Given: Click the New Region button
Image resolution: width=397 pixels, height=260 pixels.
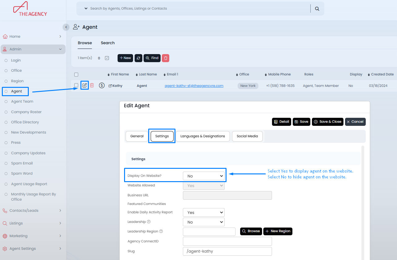Looking at the screenshot, I should pos(278,231).
